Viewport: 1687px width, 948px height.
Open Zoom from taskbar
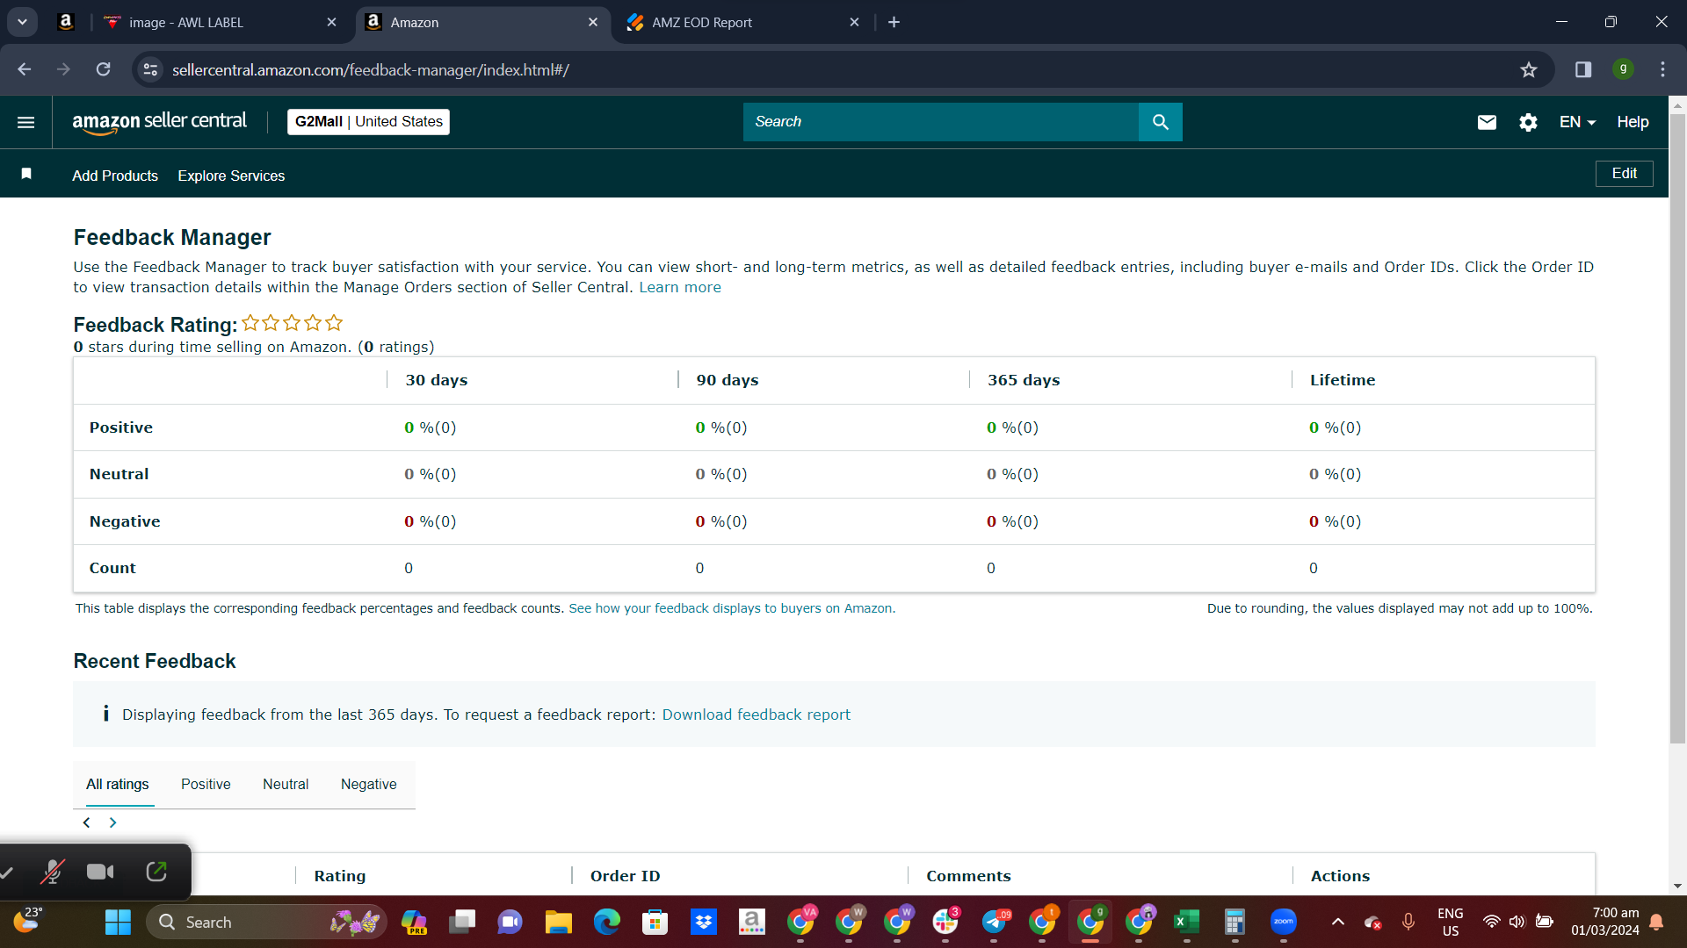(x=1284, y=923)
